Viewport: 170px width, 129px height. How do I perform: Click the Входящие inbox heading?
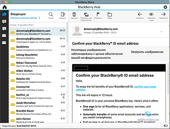click(18, 14)
